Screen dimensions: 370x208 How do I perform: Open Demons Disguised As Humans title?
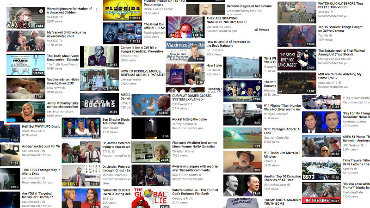pyautogui.click(x=249, y=6)
